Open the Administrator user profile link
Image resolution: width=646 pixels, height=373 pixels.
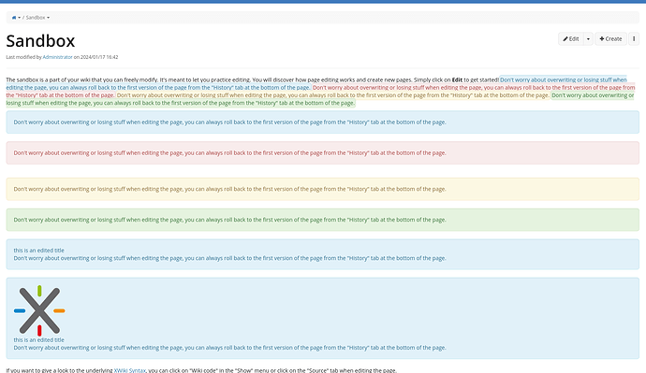58,57
